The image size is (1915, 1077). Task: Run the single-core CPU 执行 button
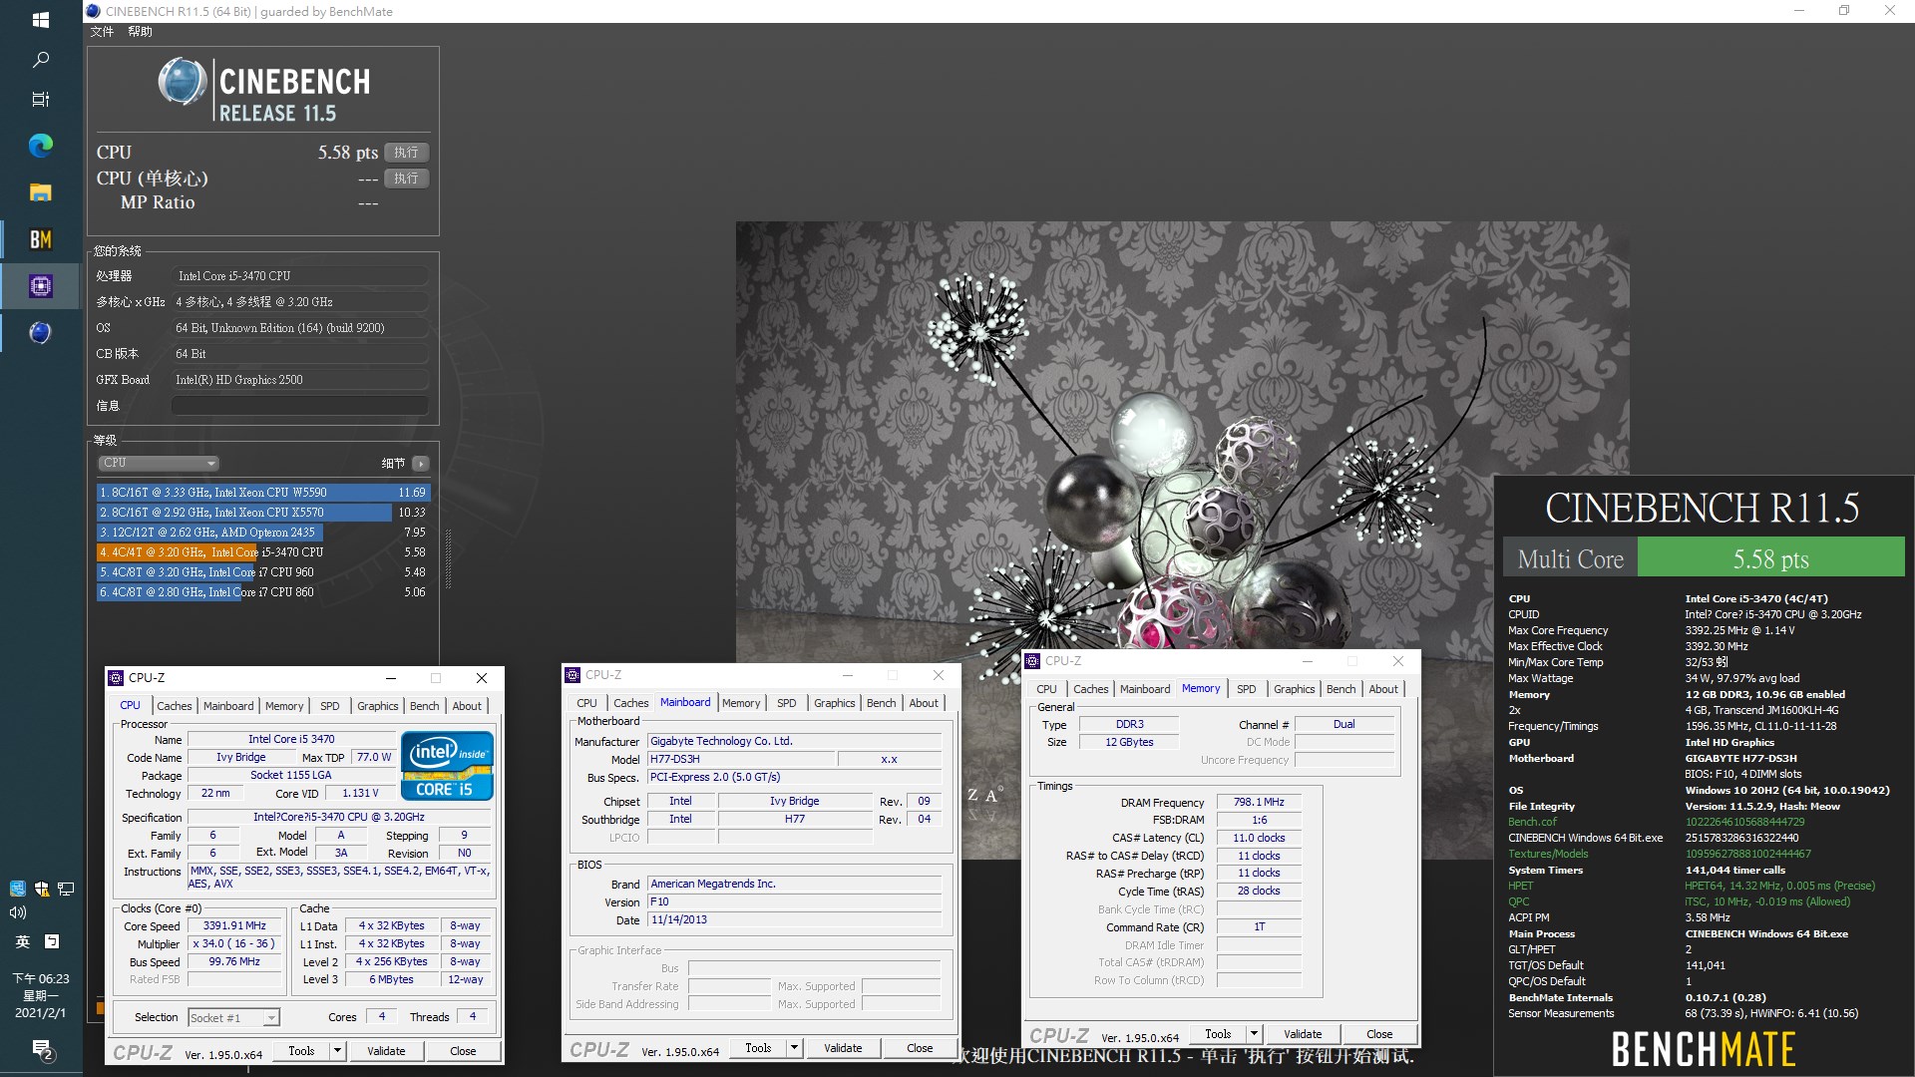[406, 179]
